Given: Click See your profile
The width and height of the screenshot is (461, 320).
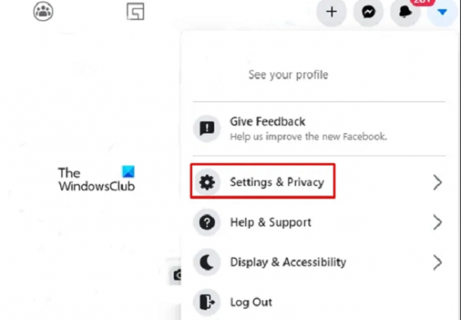Looking at the screenshot, I should [288, 75].
